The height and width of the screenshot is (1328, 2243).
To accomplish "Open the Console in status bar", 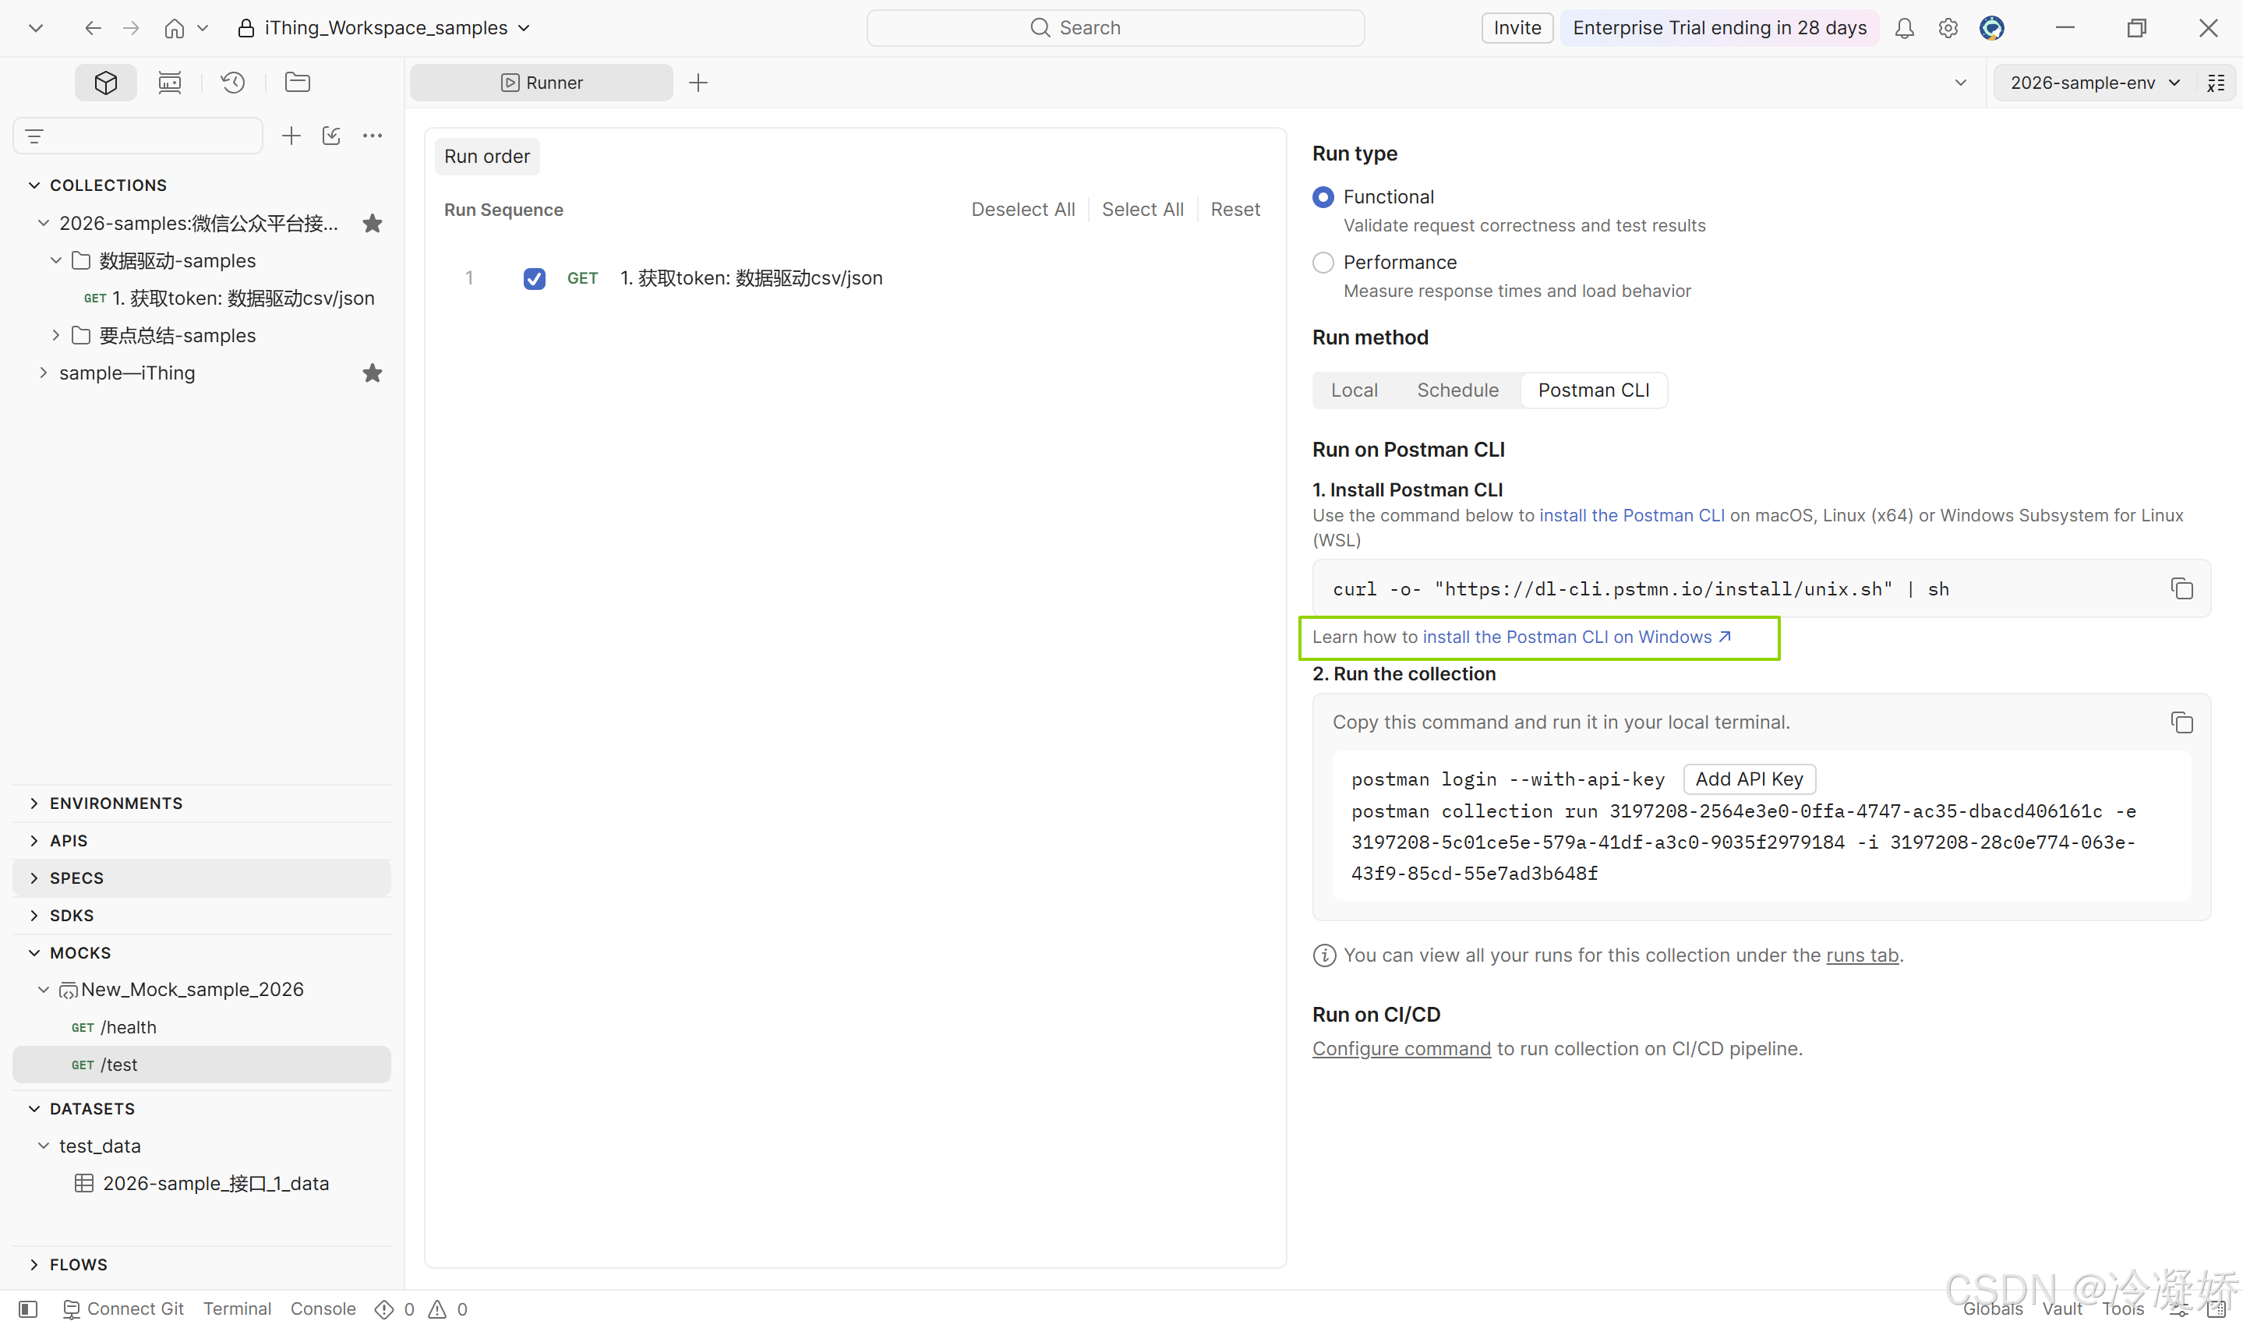I will [x=323, y=1309].
